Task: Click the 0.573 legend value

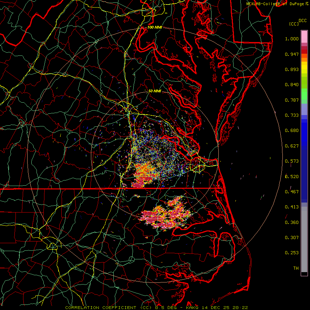Action: pyautogui.click(x=292, y=161)
